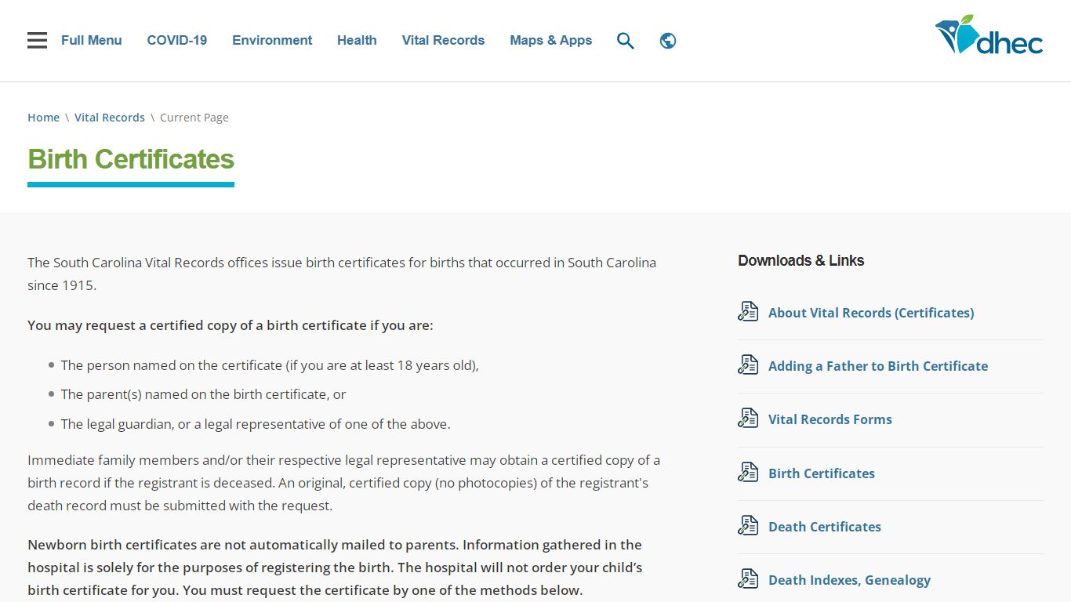
Task: Open About Vital Records (Certificates) link
Action: (871, 313)
